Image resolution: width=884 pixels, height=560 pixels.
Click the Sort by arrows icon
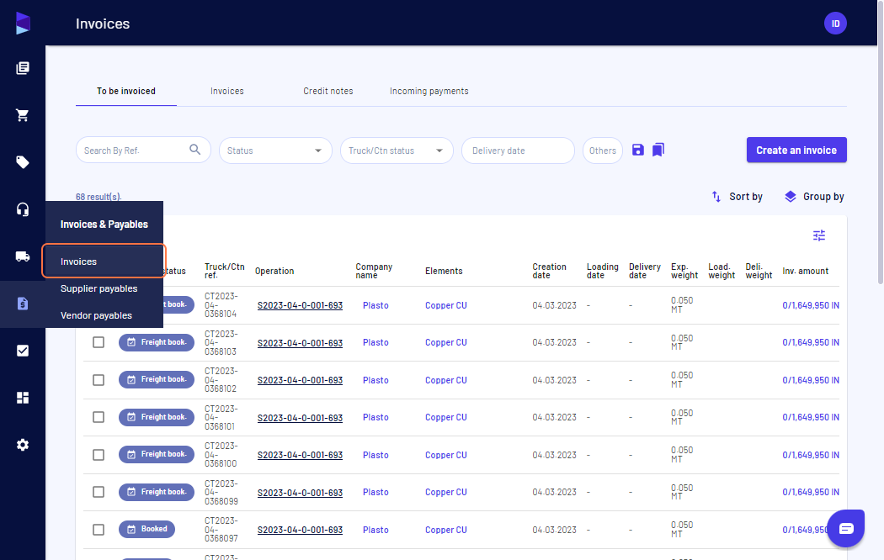(x=716, y=197)
